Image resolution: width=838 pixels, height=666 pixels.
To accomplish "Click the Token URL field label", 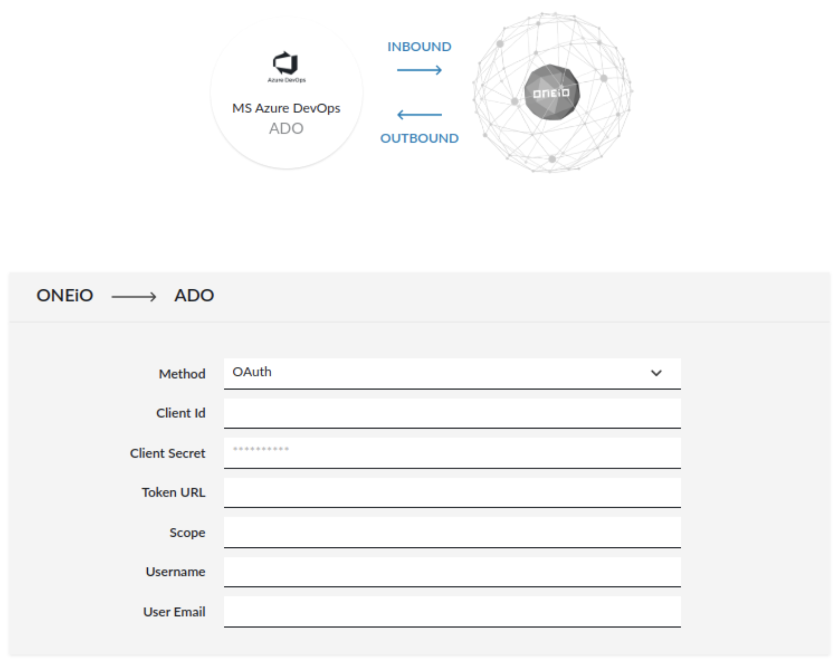I will pos(173,493).
